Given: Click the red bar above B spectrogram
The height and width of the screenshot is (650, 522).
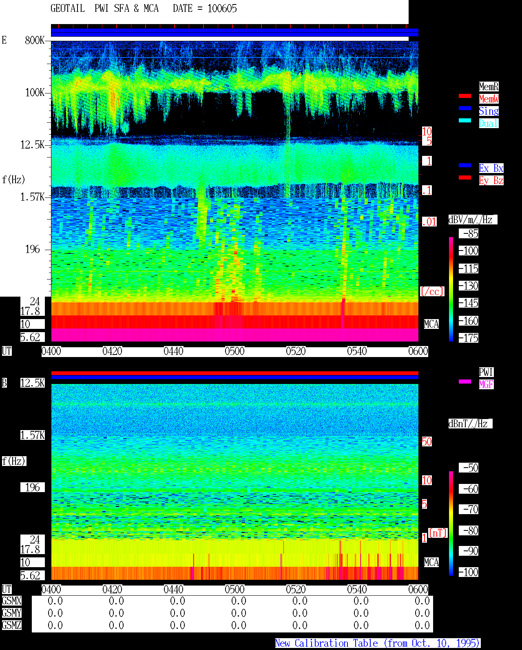Looking at the screenshot, I should pos(234,373).
